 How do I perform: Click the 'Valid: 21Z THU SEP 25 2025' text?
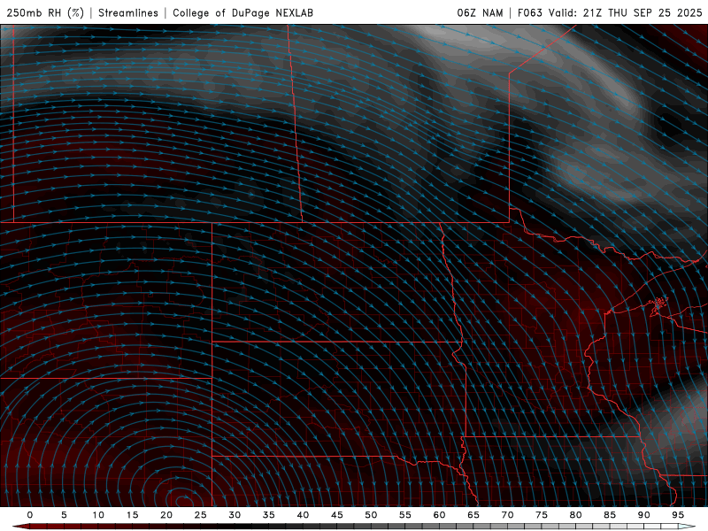click(x=626, y=12)
